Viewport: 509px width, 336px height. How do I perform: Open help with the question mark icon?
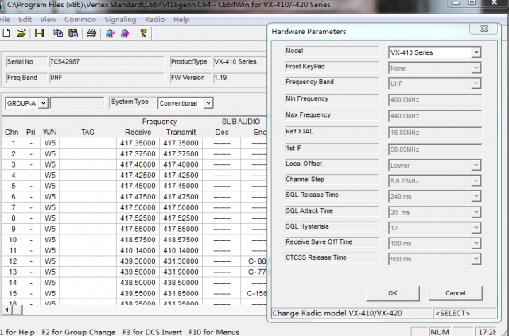(x=143, y=33)
